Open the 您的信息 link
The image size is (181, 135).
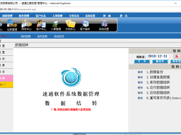[x=25, y=36]
